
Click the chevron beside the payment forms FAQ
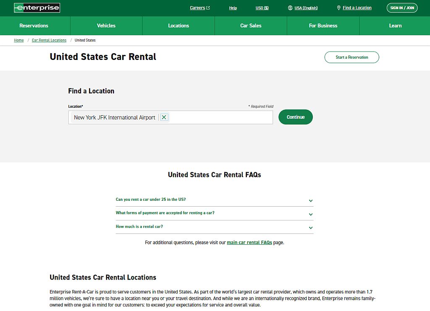point(311,214)
